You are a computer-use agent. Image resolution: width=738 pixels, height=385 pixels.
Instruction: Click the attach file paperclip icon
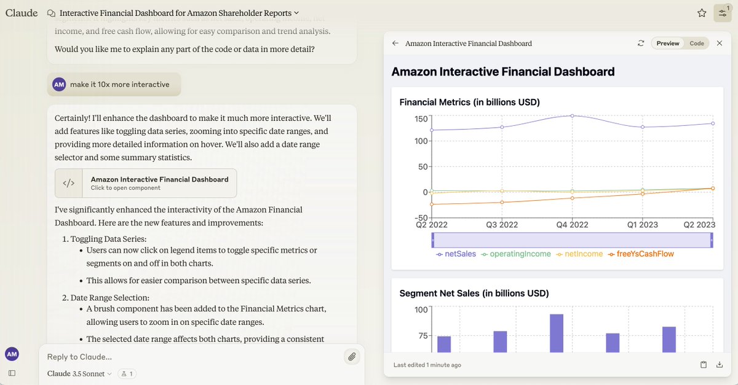pyautogui.click(x=352, y=356)
